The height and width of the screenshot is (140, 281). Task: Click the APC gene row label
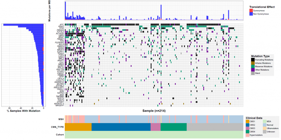click(62, 24)
